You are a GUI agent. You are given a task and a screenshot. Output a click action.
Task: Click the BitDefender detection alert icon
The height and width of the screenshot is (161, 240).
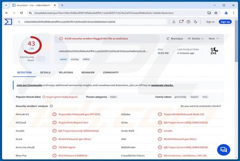click(x=160, y=147)
